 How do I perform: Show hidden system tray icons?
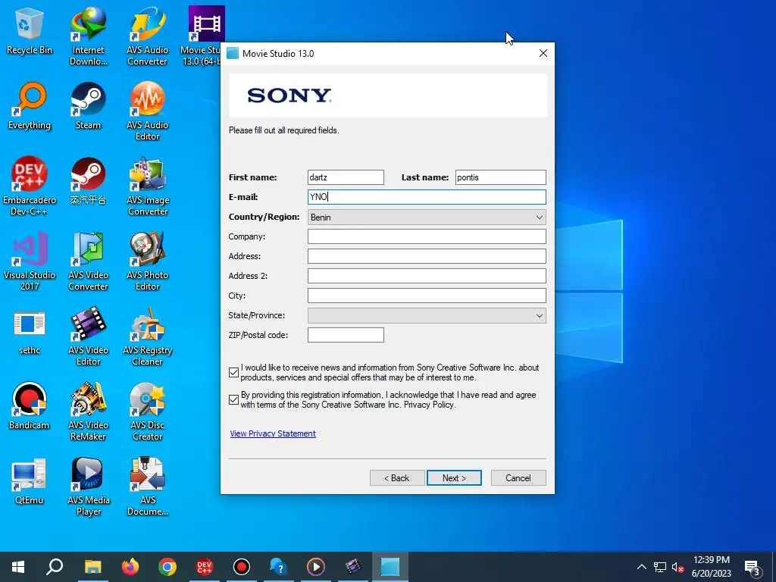(x=641, y=567)
